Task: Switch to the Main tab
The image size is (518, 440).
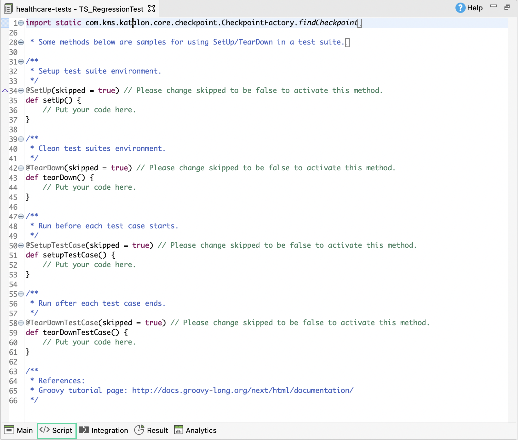Action: [x=19, y=430]
